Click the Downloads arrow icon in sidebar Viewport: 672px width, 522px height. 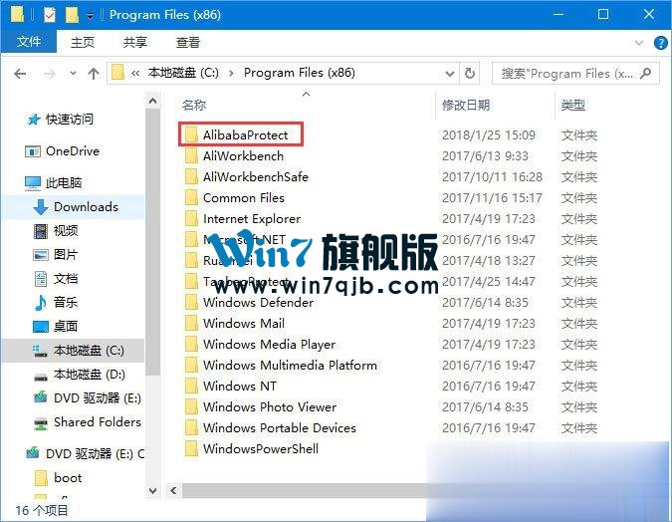pyautogui.click(x=40, y=207)
